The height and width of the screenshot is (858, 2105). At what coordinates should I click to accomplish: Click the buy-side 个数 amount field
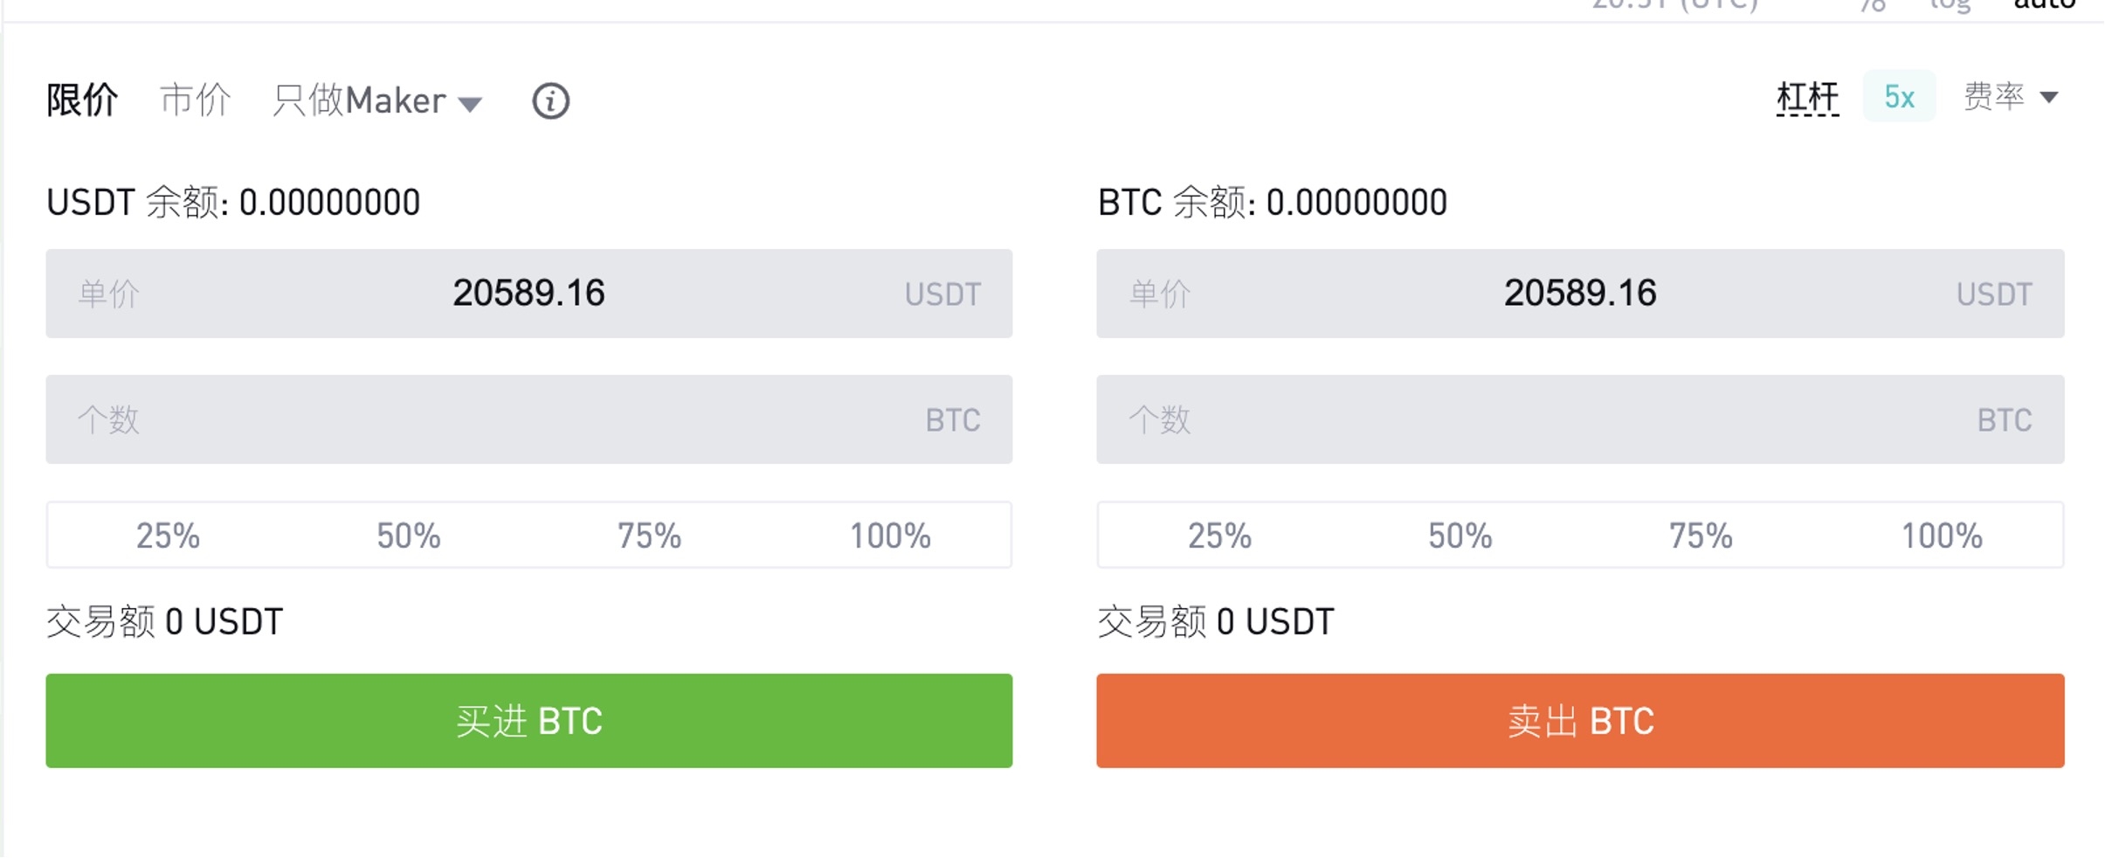528,419
